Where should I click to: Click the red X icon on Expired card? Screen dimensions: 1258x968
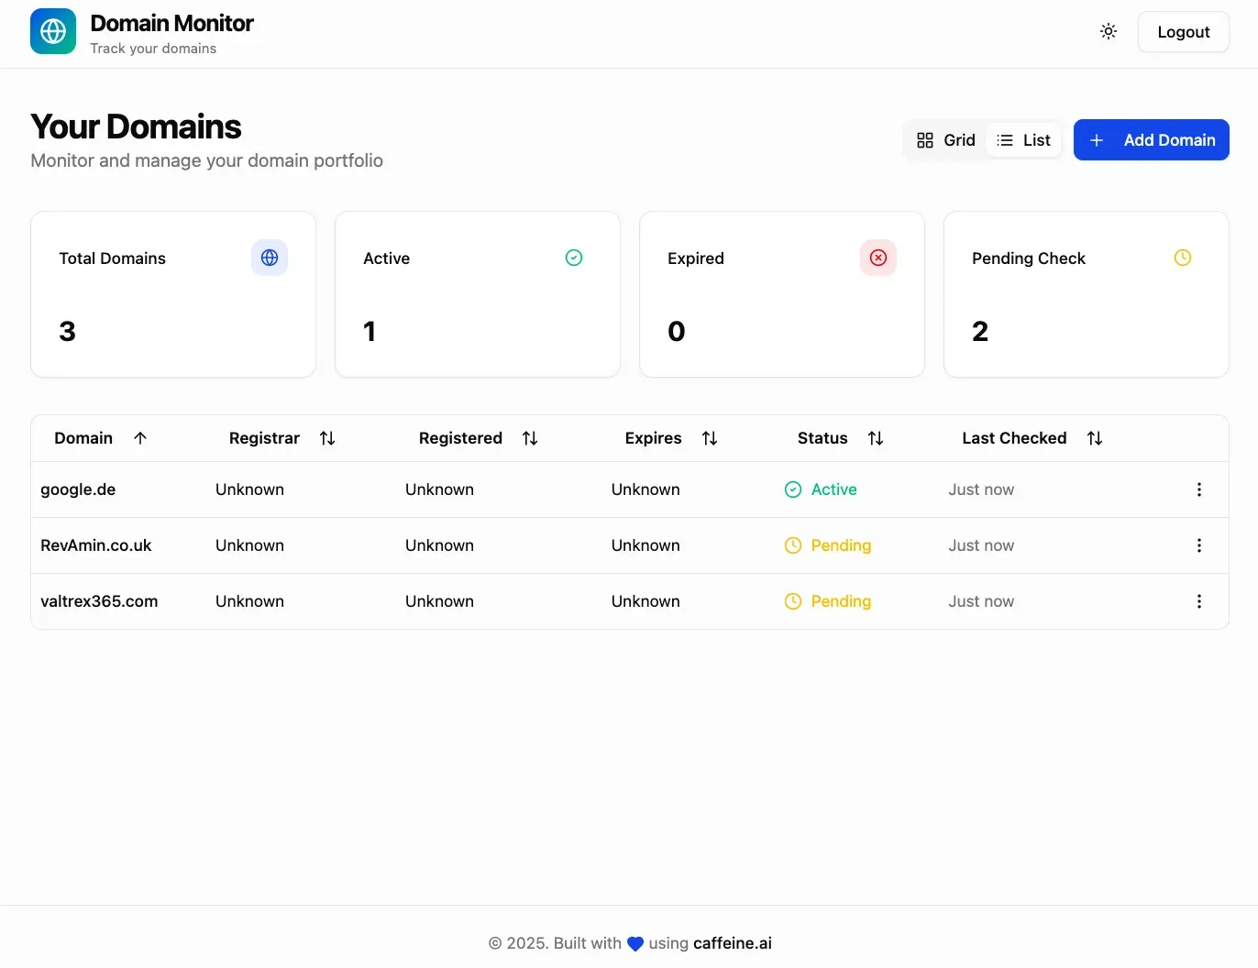click(x=877, y=258)
